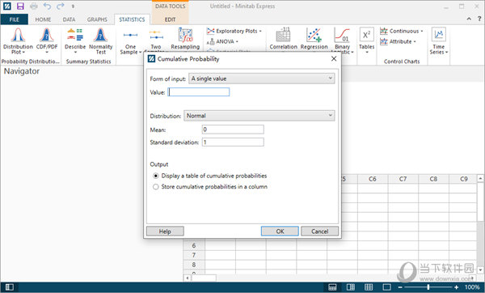Open the Two Sample test

point(156,40)
